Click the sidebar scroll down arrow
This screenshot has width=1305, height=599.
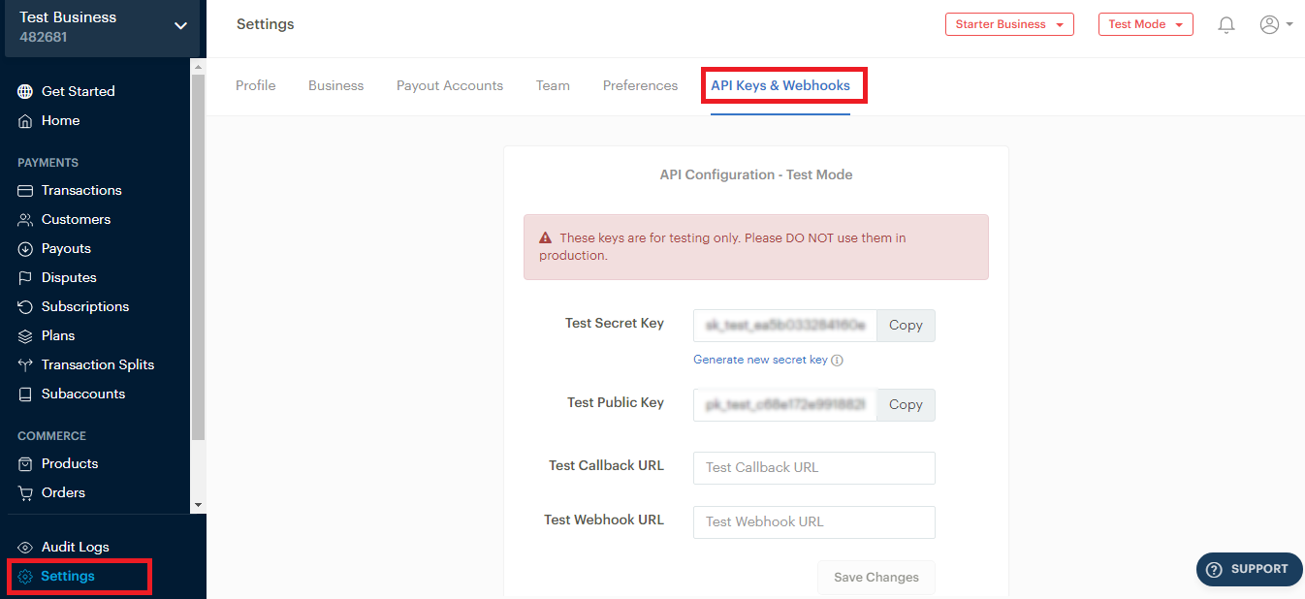pos(199,505)
